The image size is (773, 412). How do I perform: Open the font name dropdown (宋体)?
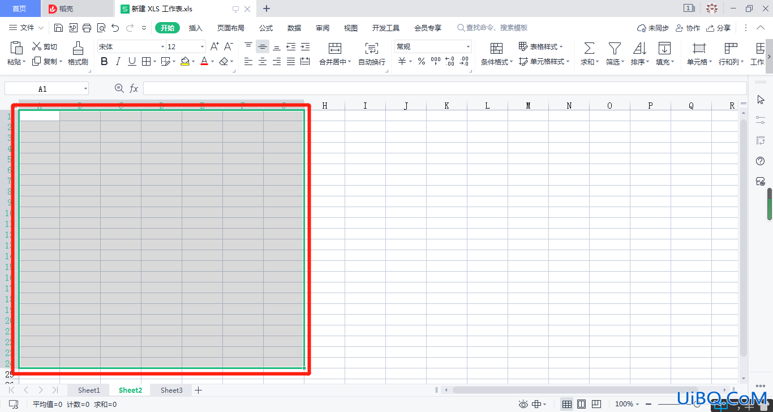point(162,47)
